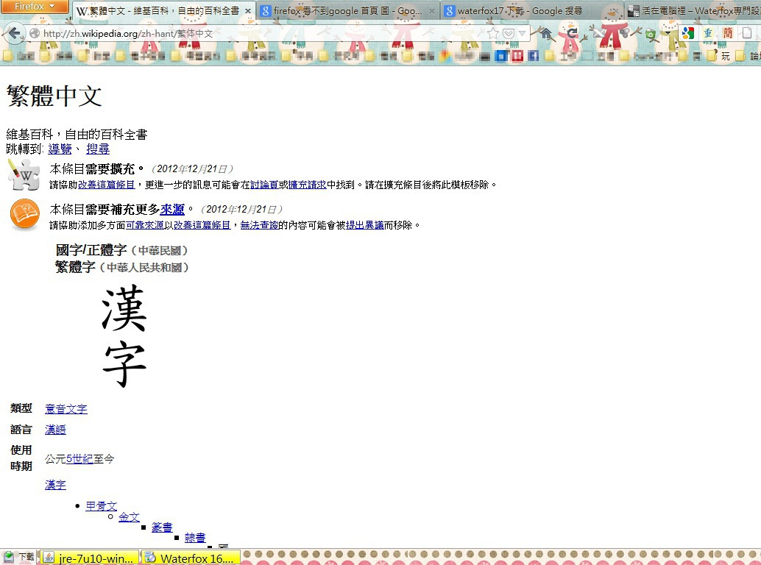Go back with the back arrow button
Viewport: 761px width, 565px height.
pyautogui.click(x=13, y=33)
